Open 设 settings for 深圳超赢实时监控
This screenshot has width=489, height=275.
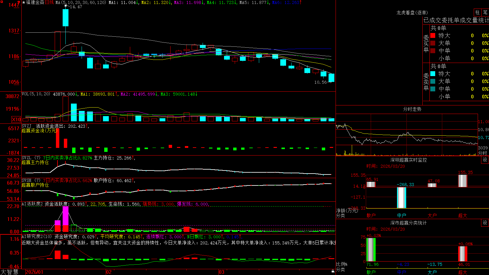pos(485,160)
